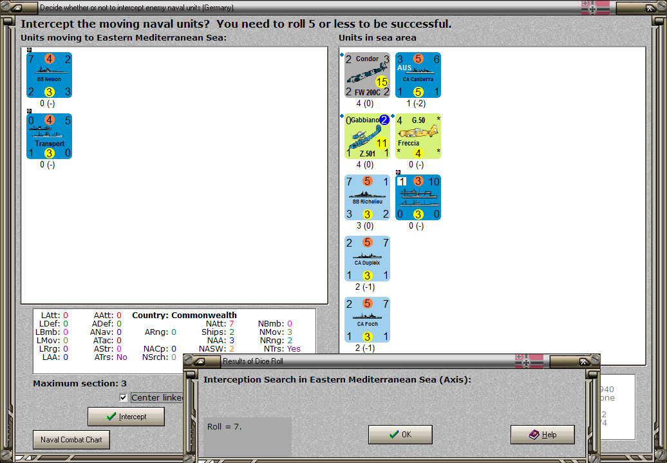The width and height of the screenshot is (667, 463).
Task: Select the Transport naval unit
Action: 50,136
